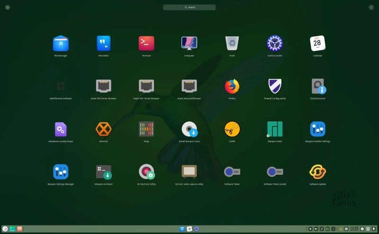Open Firewall Configuration
This screenshot has height=234, width=379.
275,86
